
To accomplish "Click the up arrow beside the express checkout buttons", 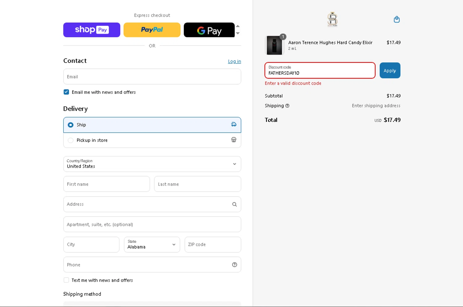I will (238, 26).
